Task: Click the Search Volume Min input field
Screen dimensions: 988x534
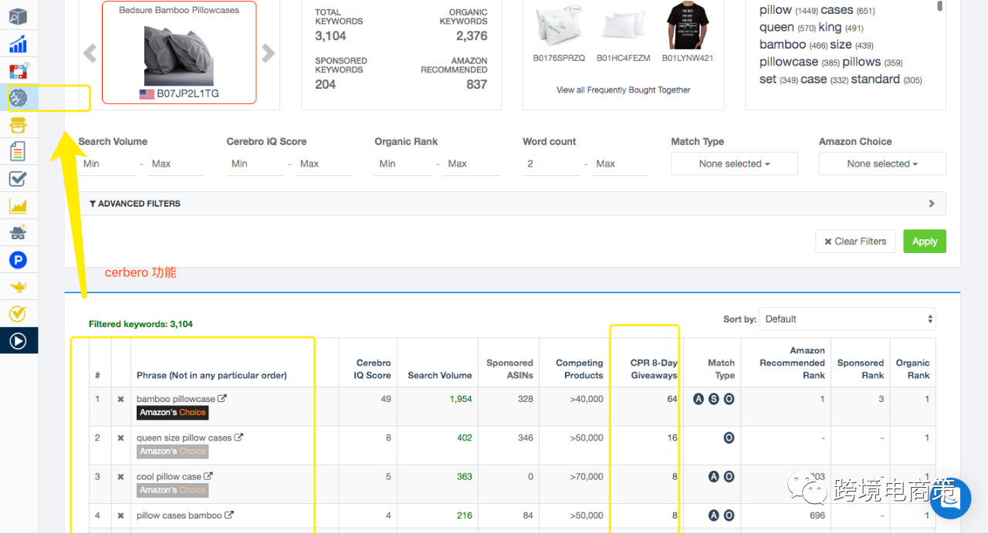Action: click(107, 164)
